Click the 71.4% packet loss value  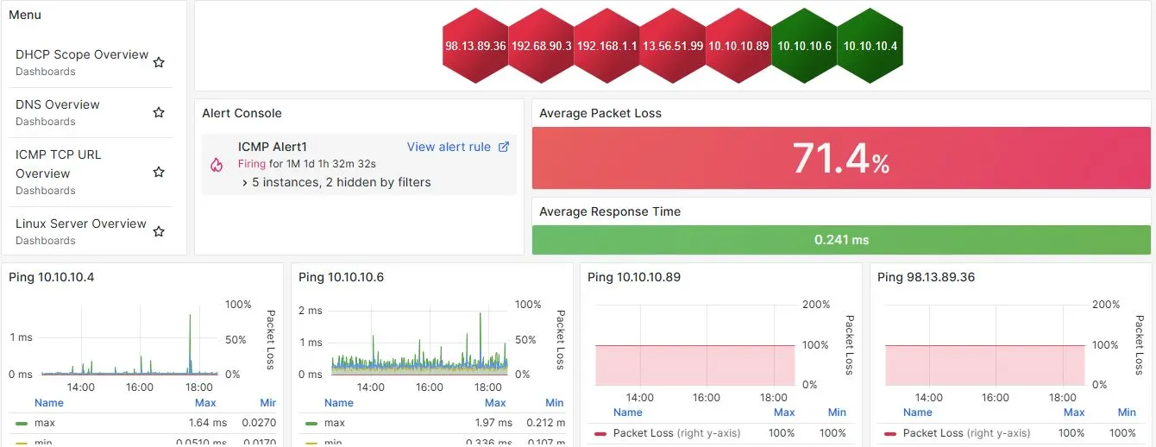[x=841, y=158]
